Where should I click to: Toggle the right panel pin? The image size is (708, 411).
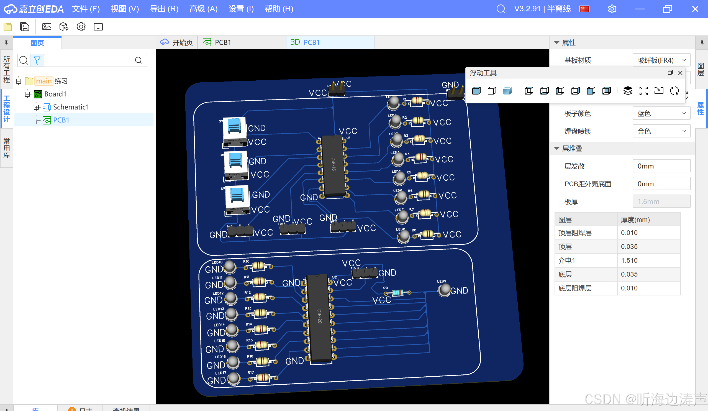pos(702,43)
